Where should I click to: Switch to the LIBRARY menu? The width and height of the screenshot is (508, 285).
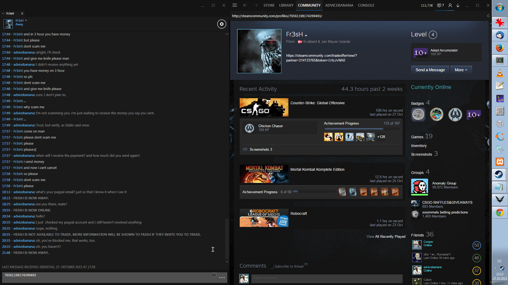286,5
